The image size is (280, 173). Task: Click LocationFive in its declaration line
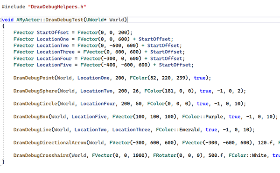(x=54, y=65)
